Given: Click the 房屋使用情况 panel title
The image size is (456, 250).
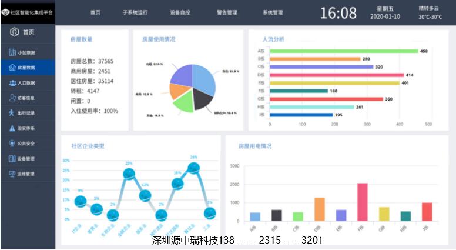Looking at the screenshot, I should pyautogui.click(x=159, y=39).
